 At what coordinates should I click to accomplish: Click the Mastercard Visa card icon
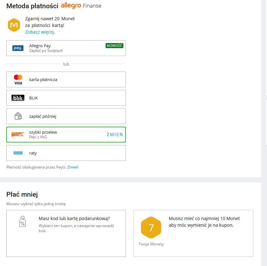[18, 79]
